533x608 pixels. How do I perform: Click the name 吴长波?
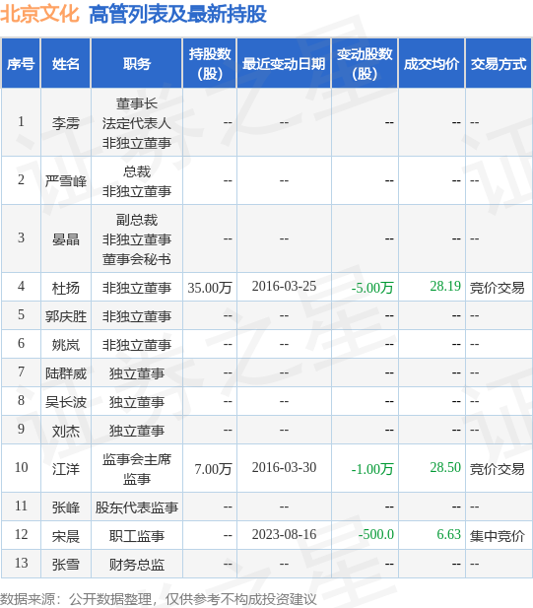click(66, 402)
